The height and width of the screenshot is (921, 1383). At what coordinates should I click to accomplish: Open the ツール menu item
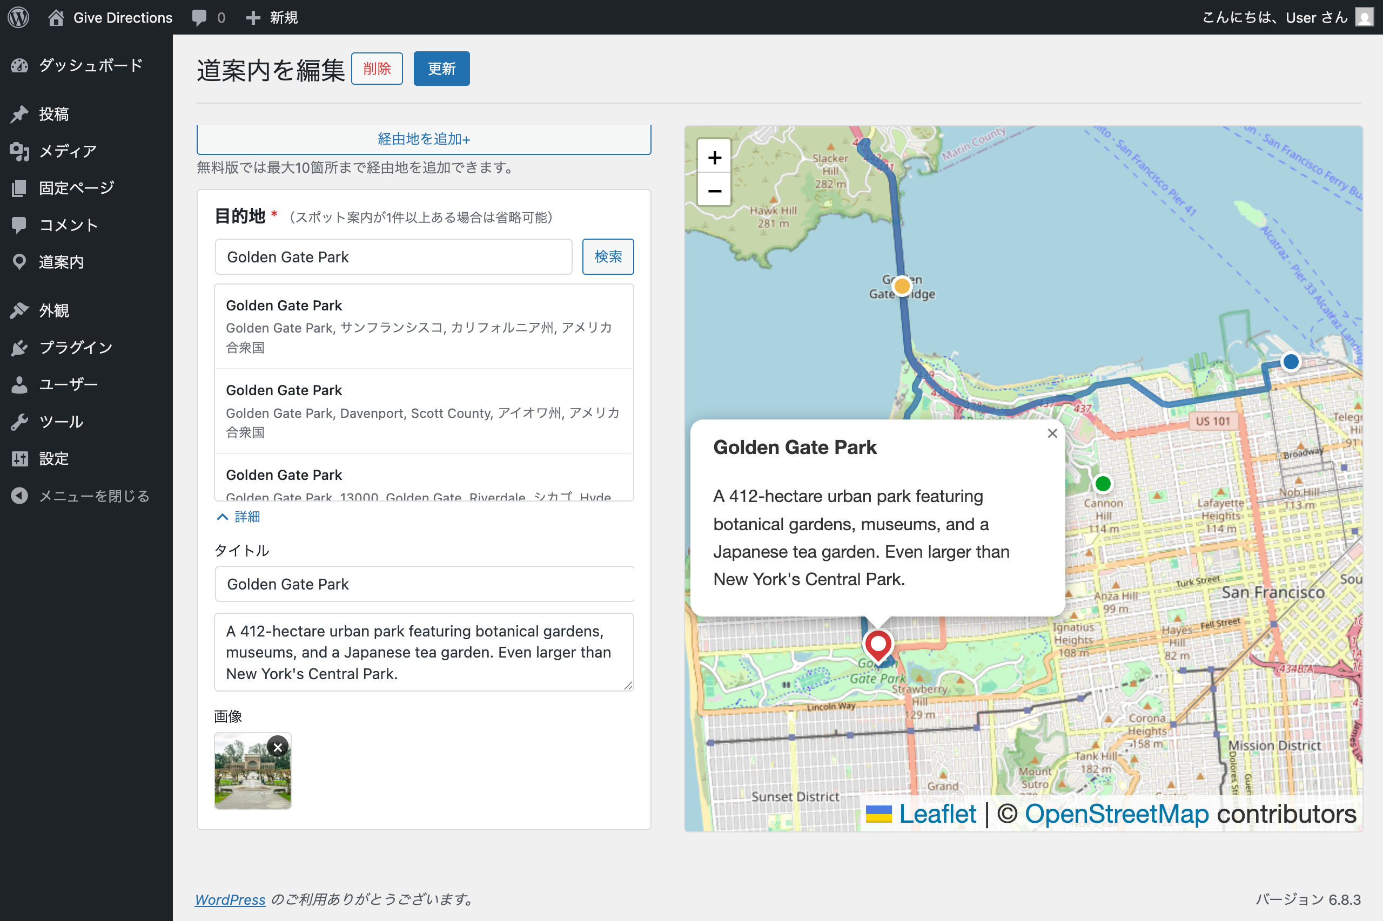[x=61, y=421]
